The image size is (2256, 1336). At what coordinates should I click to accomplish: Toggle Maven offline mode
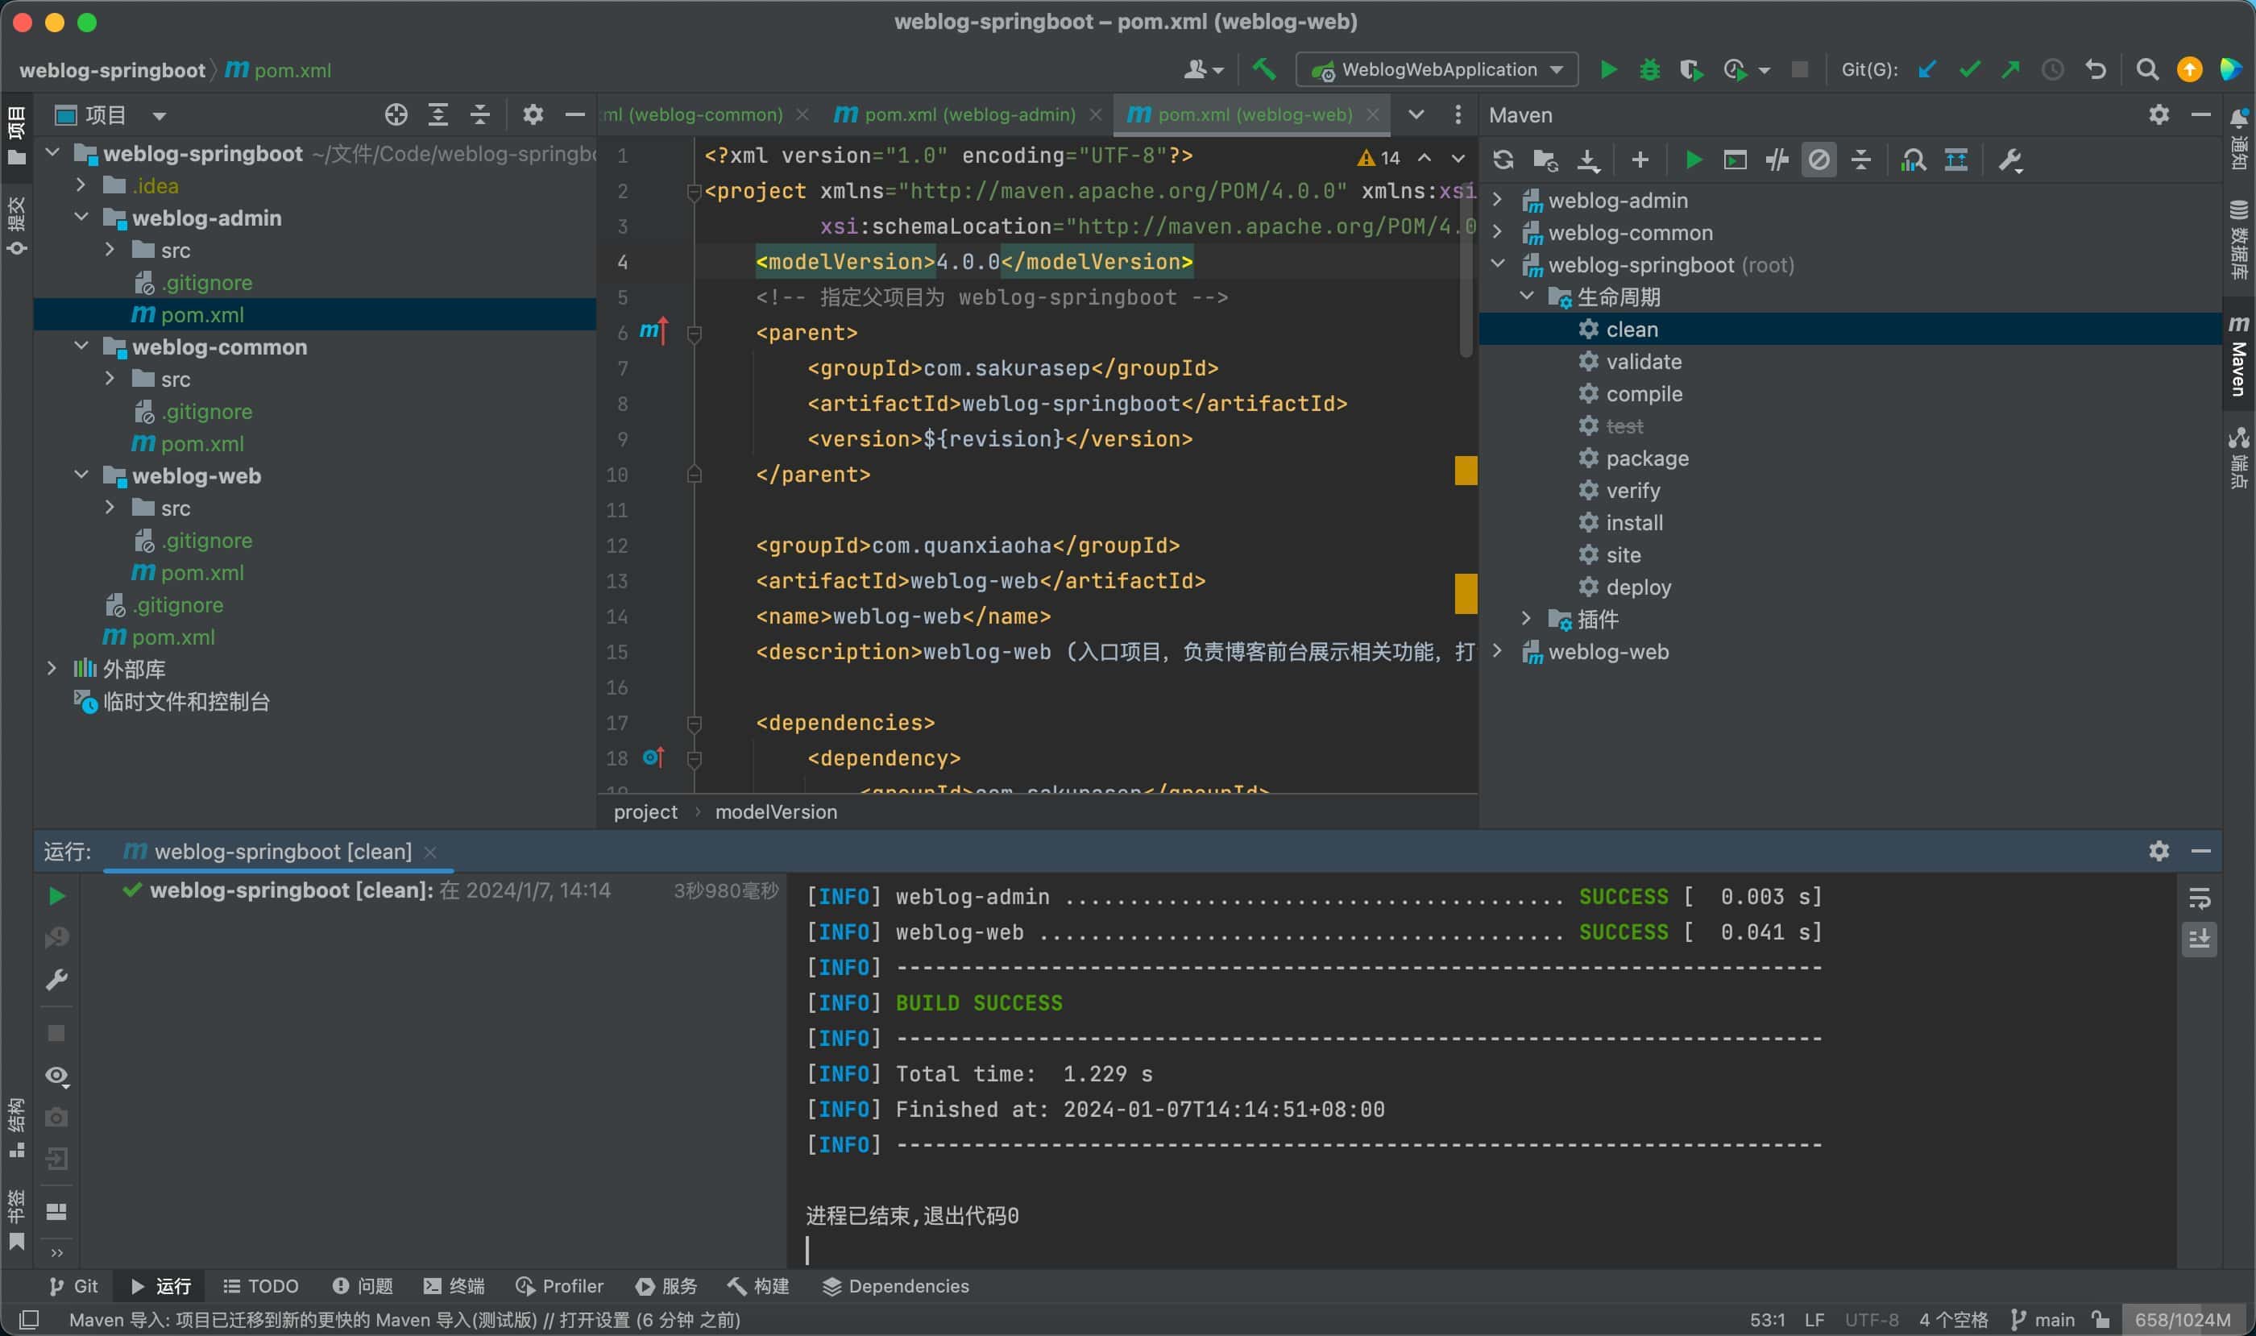coord(1777,160)
